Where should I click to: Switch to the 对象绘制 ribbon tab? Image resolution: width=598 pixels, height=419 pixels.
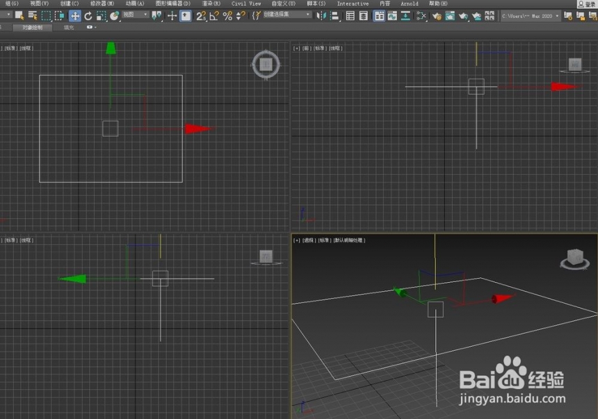click(x=33, y=28)
